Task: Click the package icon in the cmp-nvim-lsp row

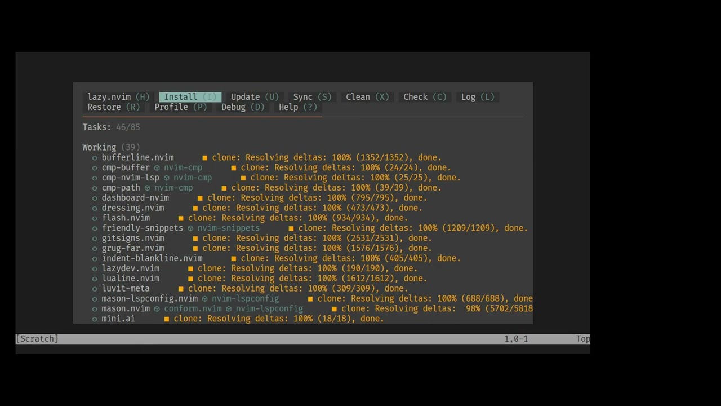Action: click(167, 178)
